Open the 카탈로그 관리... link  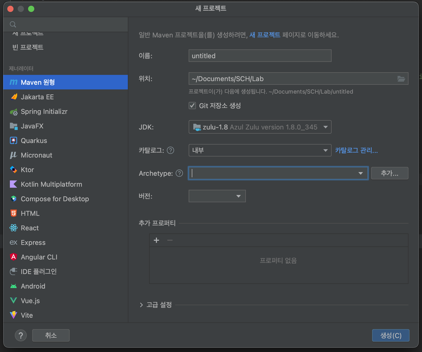356,150
